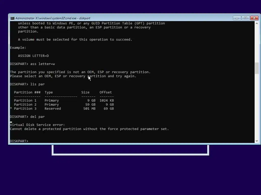This screenshot has width=261, height=195.
Task: Click the 'Offset' column header
Action: [x=106, y=92]
